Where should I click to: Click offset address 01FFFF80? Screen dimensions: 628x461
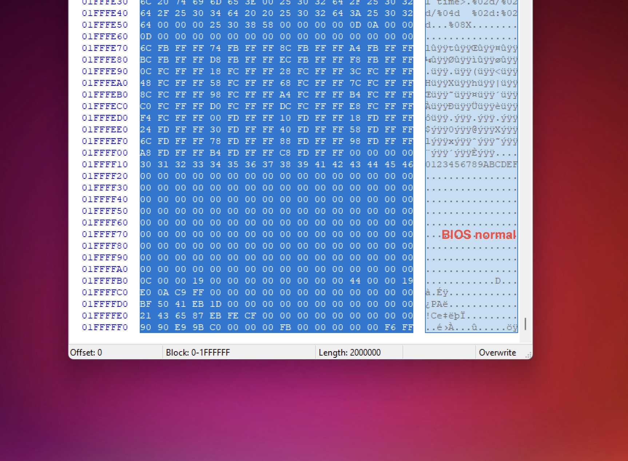105,246
